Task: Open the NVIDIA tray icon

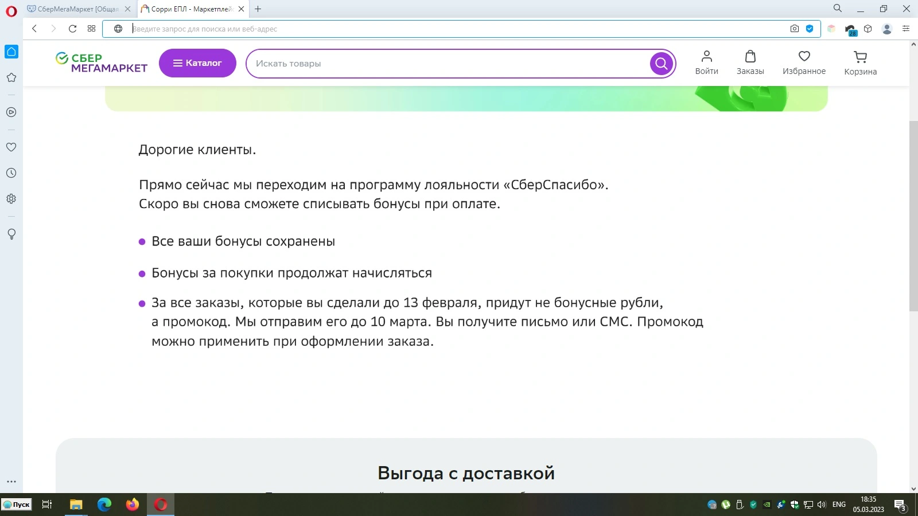Action: pos(767,505)
